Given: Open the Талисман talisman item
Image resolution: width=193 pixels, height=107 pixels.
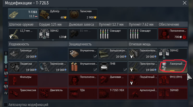Looking at the screenshot, I should click(x=83, y=14).
